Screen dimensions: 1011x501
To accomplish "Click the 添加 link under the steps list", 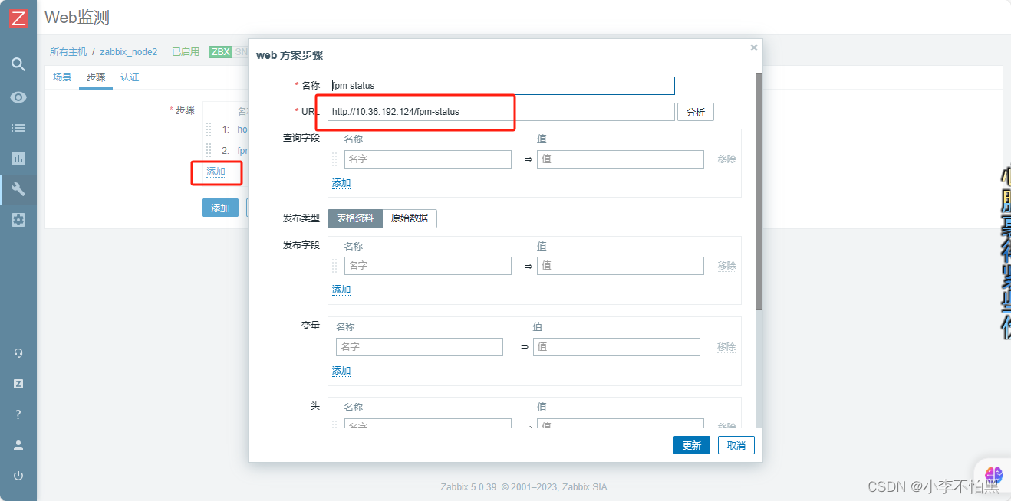I will pyautogui.click(x=216, y=172).
